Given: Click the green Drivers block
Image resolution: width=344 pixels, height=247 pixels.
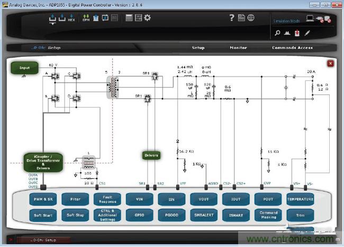Looking at the screenshot, I should coord(151,155).
